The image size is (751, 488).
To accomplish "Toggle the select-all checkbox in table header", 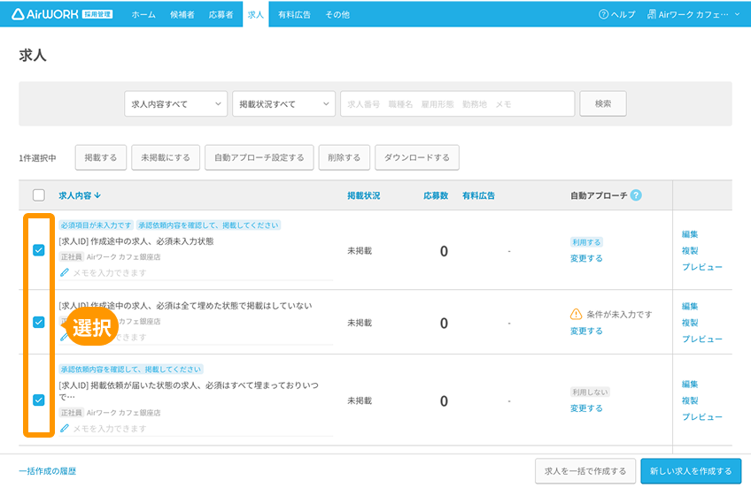I will click(x=39, y=195).
